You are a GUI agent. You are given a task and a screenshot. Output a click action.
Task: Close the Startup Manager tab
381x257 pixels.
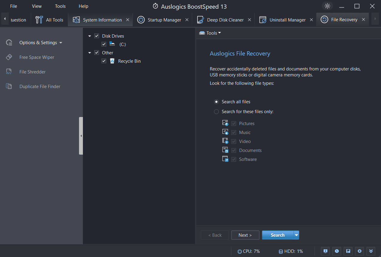(x=187, y=20)
